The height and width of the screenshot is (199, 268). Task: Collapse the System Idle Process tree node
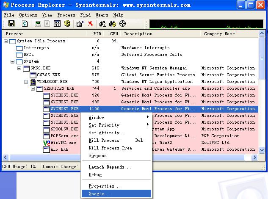click(6, 41)
